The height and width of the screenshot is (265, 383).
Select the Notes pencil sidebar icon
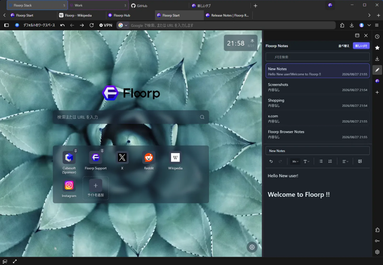(x=377, y=70)
